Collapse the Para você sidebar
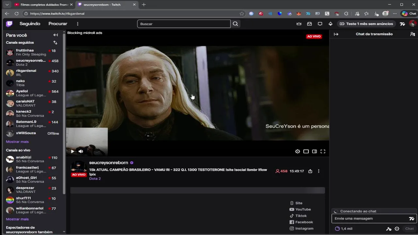Image resolution: width=418 pixels, height=235 pixels. [x=56, y=35]
